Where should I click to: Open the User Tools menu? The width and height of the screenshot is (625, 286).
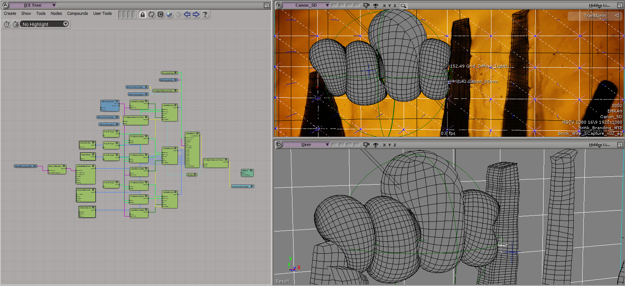102,13
